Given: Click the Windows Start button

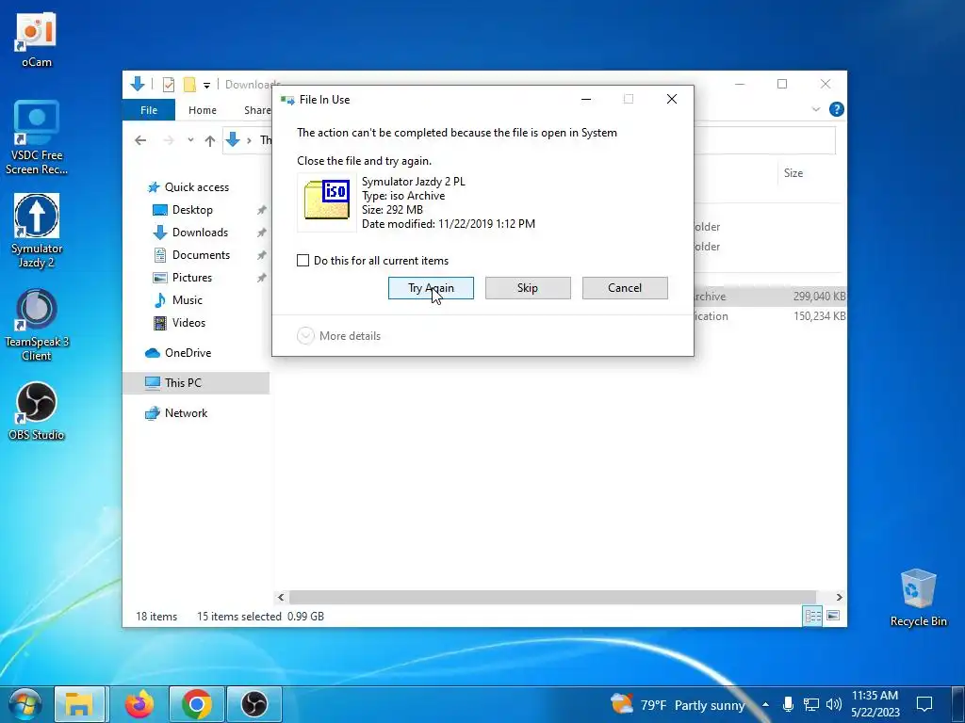Looking at the screenshot, I should [x=25, y=704].
